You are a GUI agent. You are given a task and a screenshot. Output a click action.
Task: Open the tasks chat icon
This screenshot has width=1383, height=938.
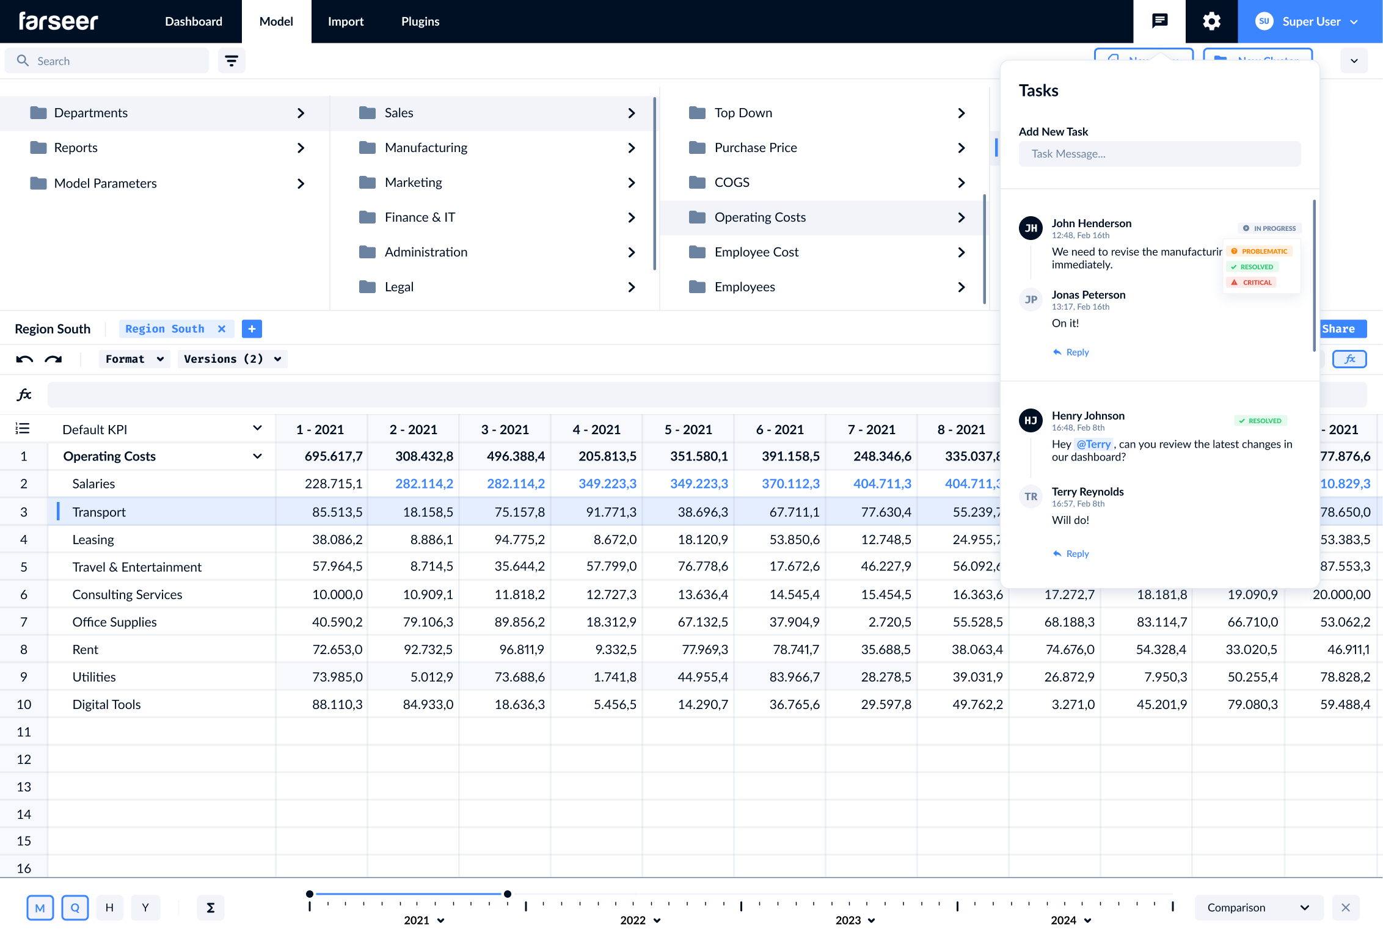tap(1159, 21)
